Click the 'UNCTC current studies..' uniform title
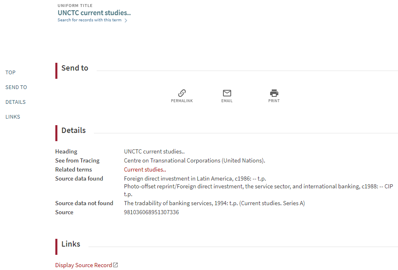The width and height of the screenshot is (398, 270). click(94, 13)
